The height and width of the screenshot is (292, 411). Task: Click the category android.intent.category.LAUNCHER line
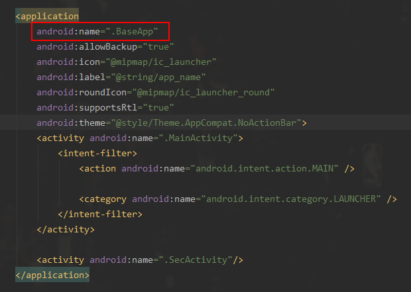coord(238,199)
